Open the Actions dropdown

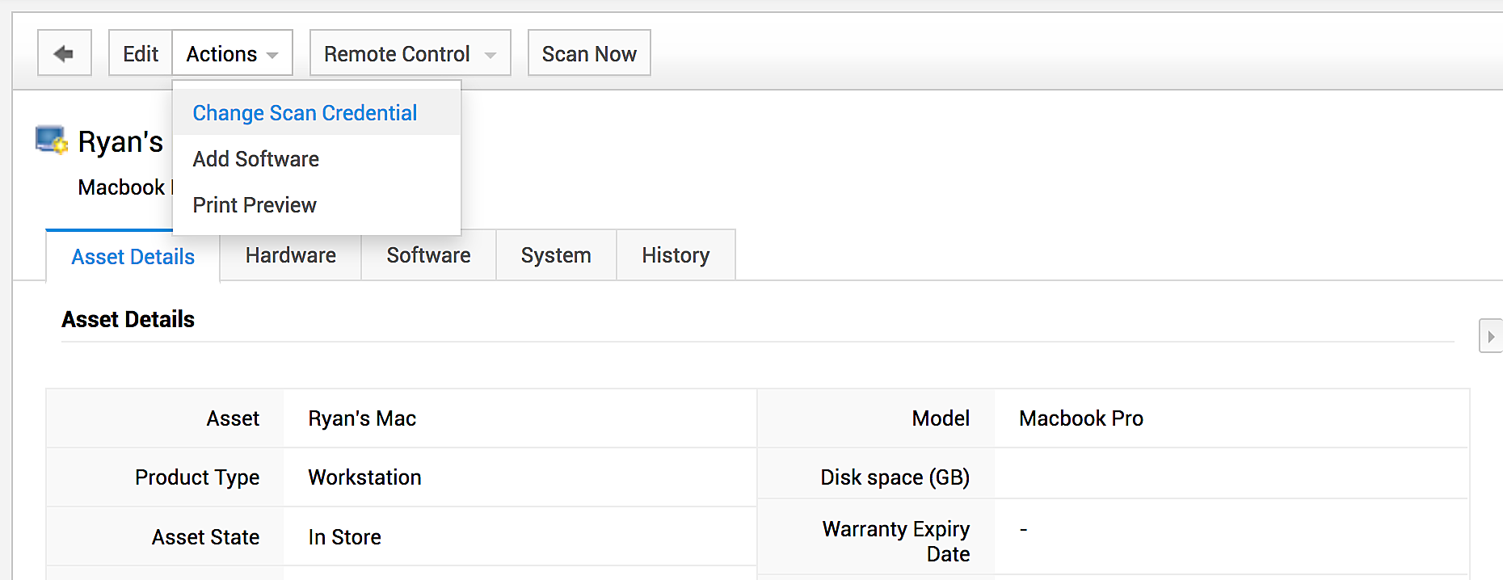[233, 53]
